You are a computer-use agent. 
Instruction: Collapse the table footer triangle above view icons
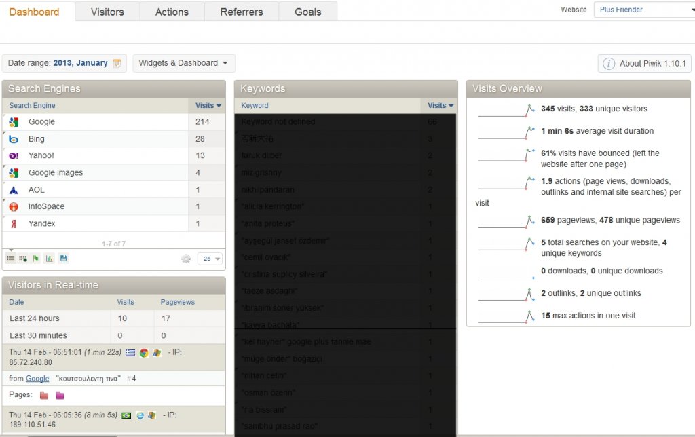tap(12, 250)
